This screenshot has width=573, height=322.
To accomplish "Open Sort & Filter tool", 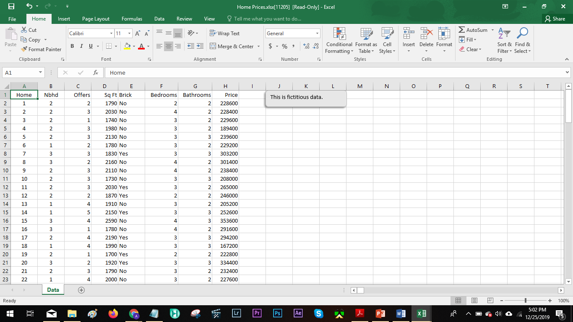I will [x=504, y=41].
